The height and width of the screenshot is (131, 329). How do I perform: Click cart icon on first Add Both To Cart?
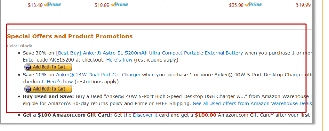(28, 67)
